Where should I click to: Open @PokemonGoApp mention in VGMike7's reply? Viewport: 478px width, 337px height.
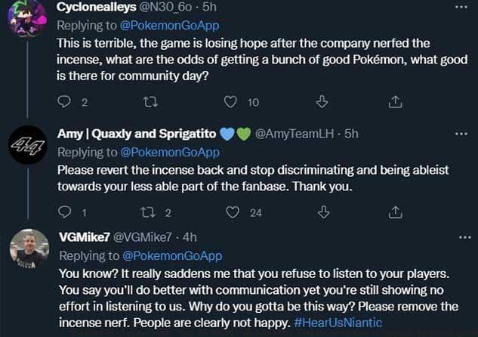point(171,255)
